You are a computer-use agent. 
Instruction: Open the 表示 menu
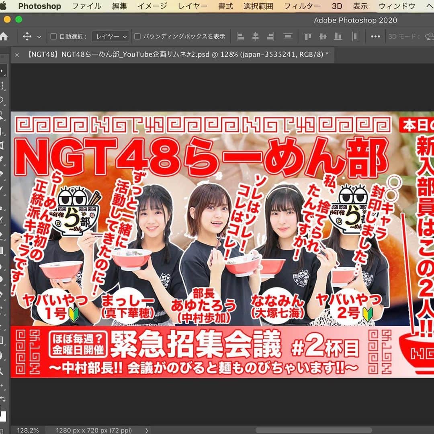coord(360,6)
